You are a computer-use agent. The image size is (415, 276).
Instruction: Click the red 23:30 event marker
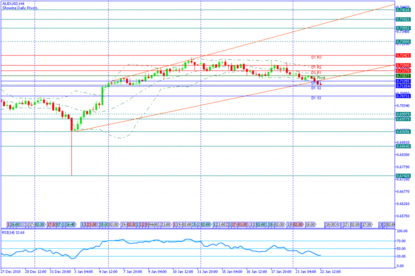coord(92,224)
